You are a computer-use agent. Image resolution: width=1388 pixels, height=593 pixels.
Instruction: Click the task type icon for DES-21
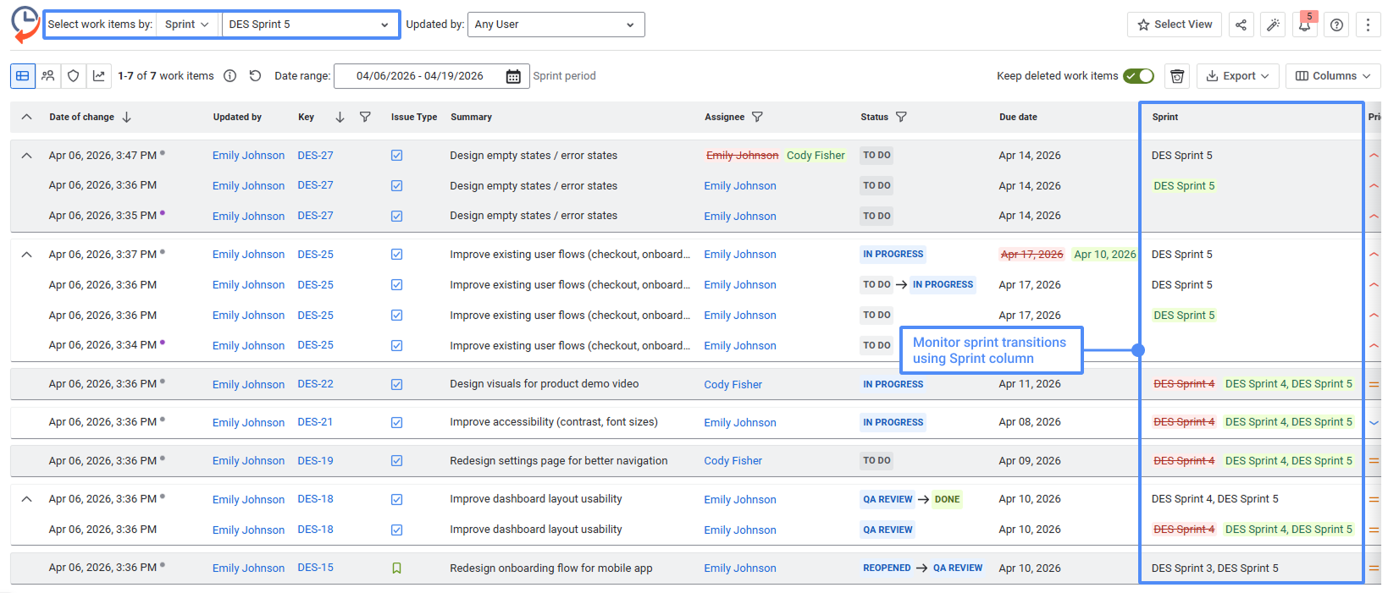(396, 423)
